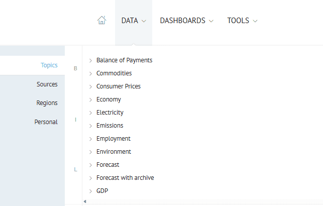Open the TOOLS menu

click(x=242, y=21)
